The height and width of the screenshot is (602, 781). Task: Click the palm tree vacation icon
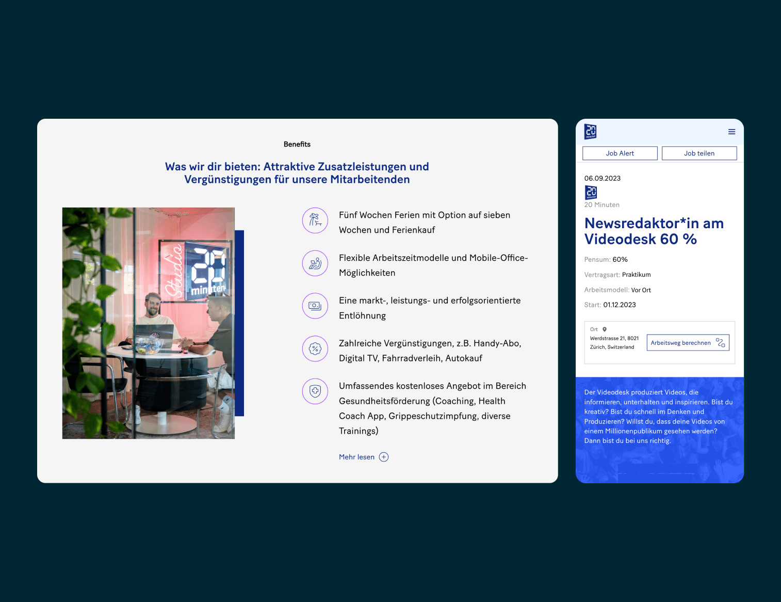click(x=315, y=220)
